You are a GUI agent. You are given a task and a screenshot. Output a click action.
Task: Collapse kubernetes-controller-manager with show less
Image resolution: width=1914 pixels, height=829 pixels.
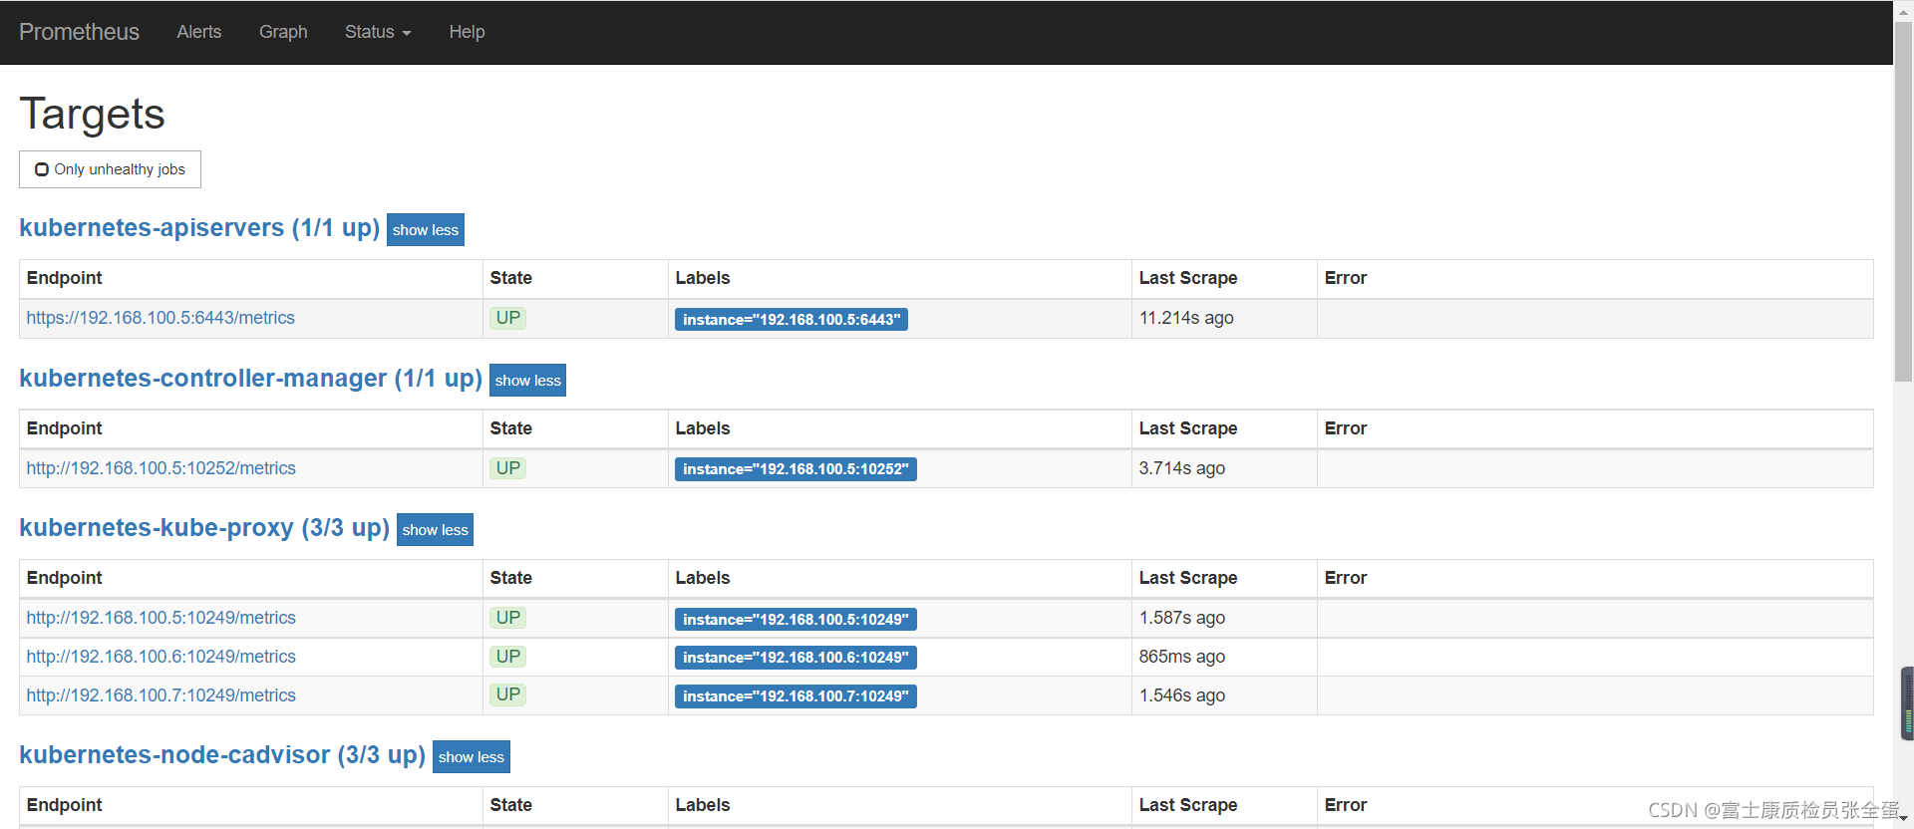pos(528,381)
